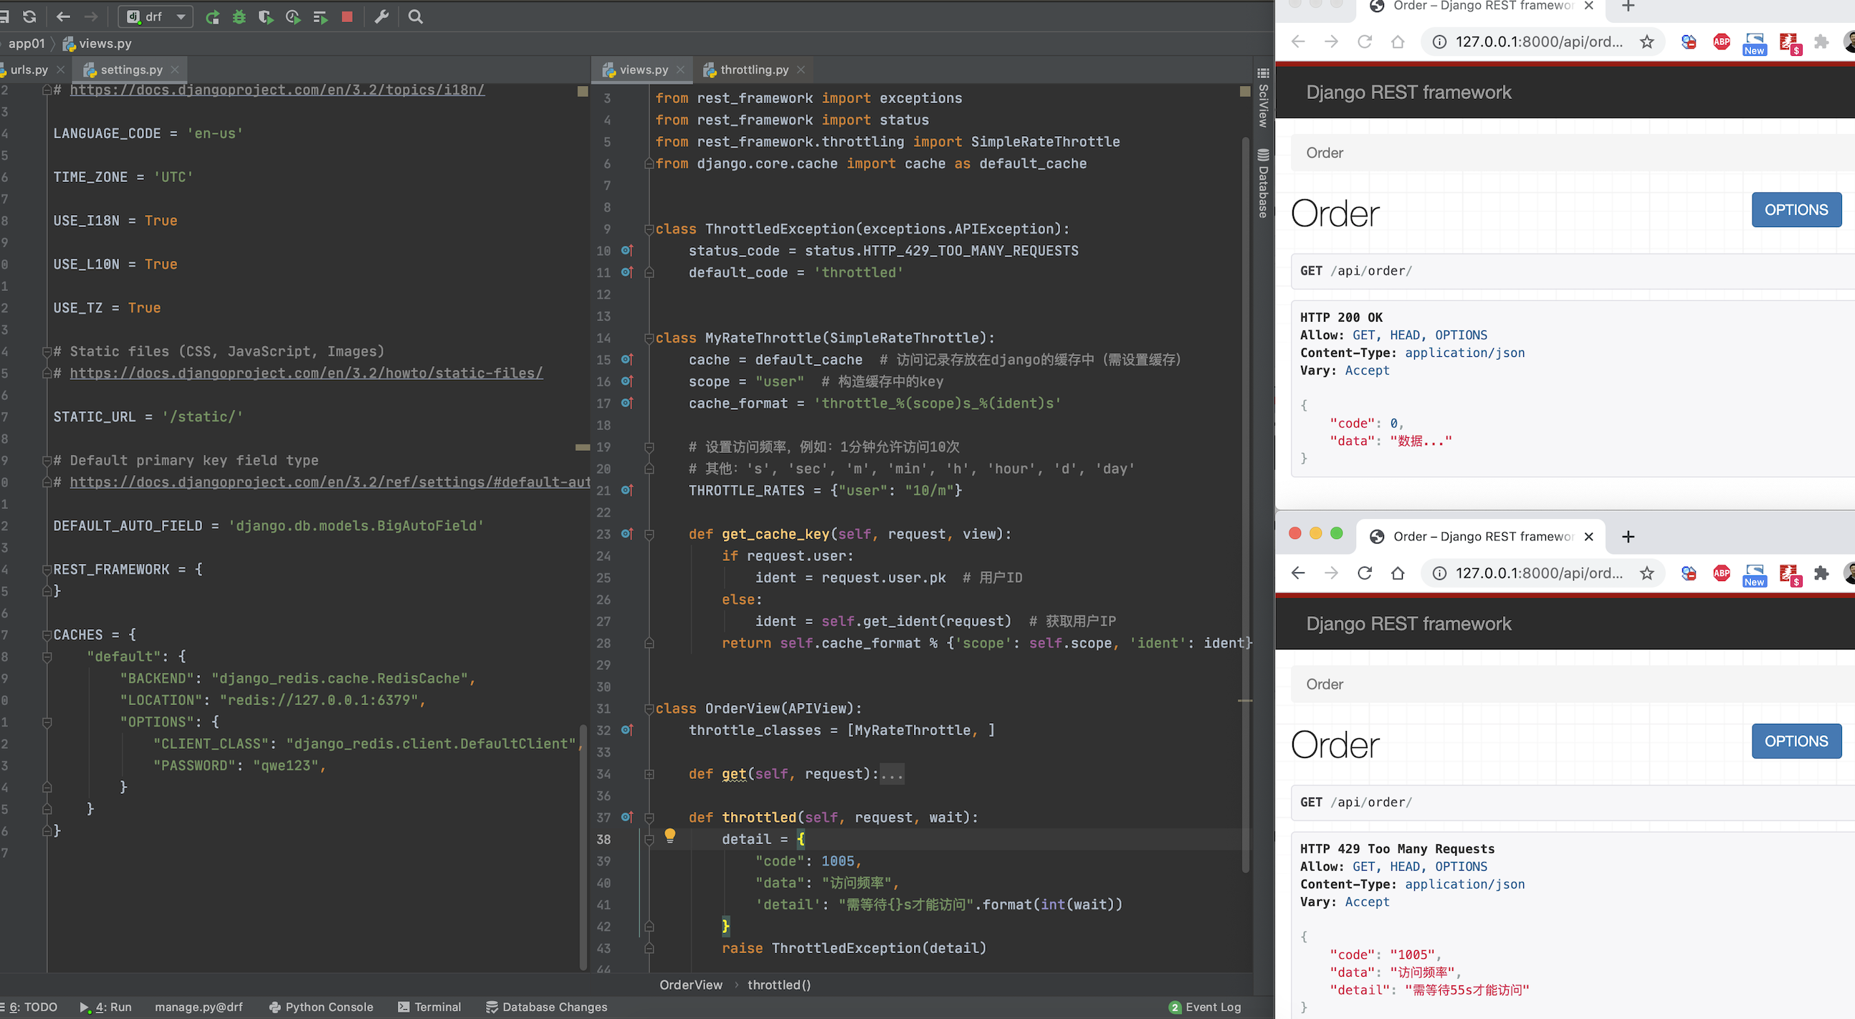Screen dimensions: 1855x1019
Task: Open the drf run configuration dropdown
Action: coord(156,16)
